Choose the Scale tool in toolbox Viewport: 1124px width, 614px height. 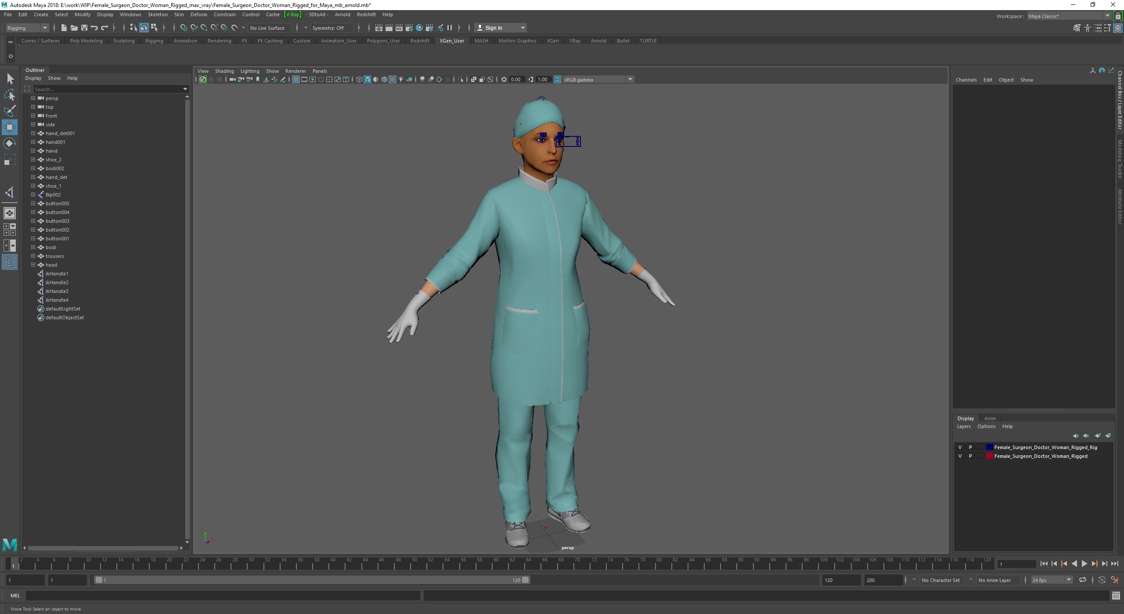[10, 160]
